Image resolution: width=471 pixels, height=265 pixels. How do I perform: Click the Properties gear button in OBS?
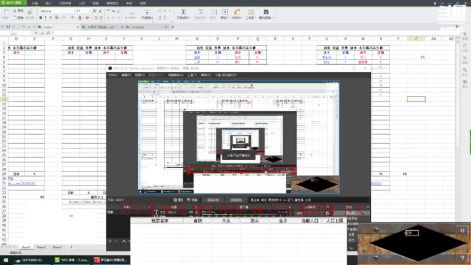click(179, 200)
